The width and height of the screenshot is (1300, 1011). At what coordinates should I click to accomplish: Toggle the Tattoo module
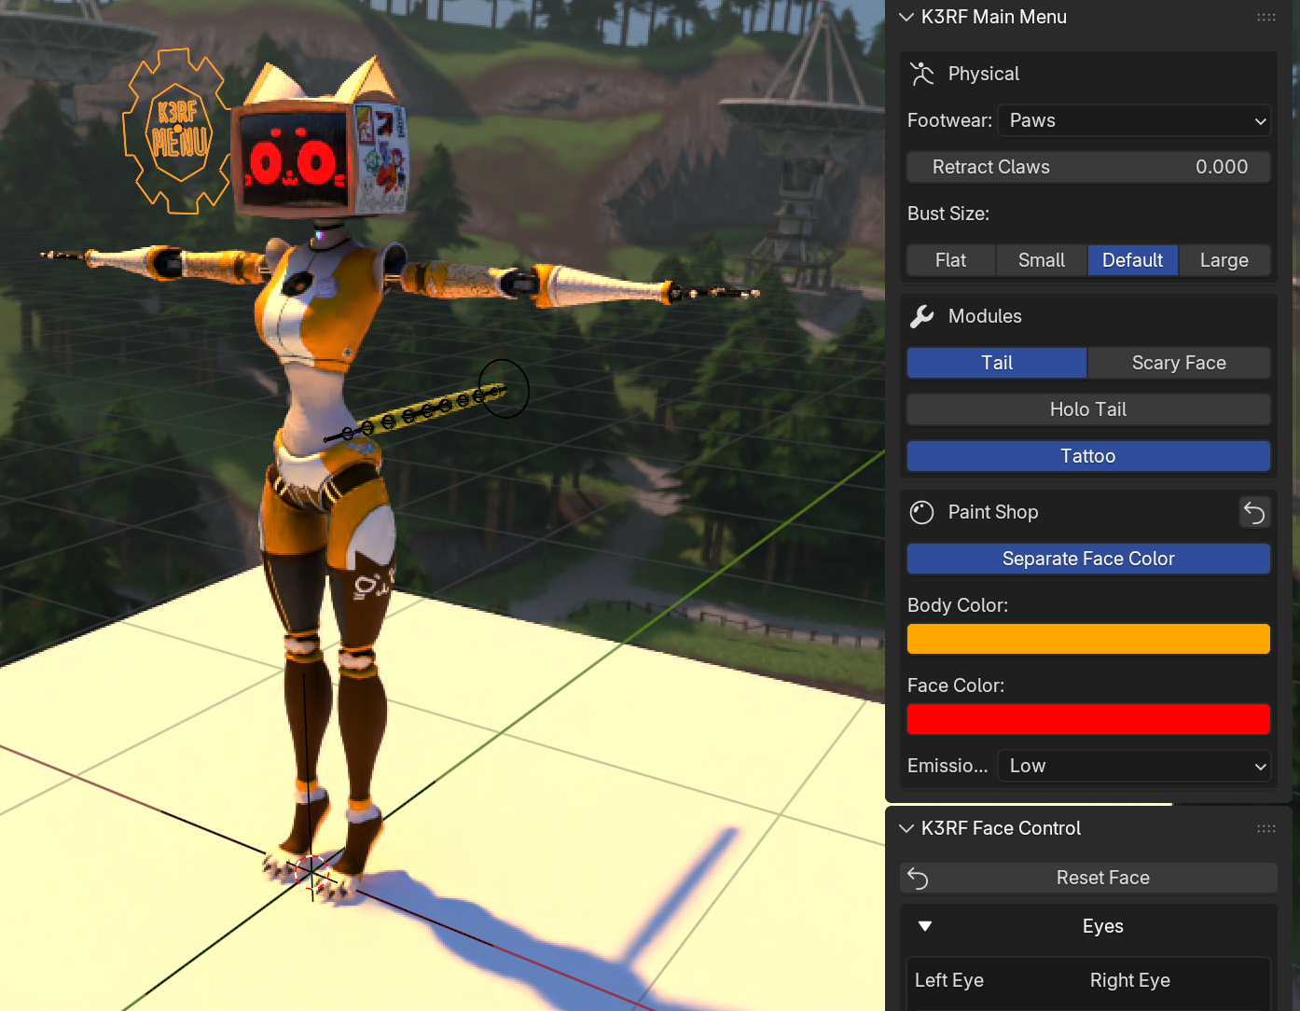pyautogui.click(x=1088, y=456)
